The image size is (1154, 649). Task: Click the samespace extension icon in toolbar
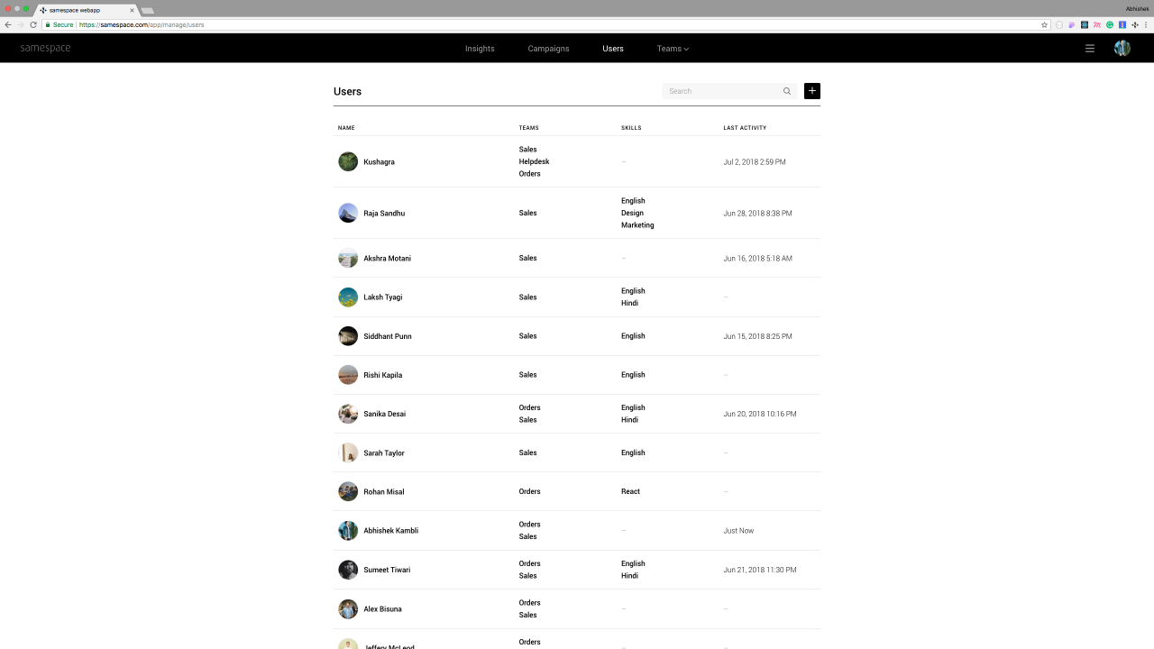1135,25
